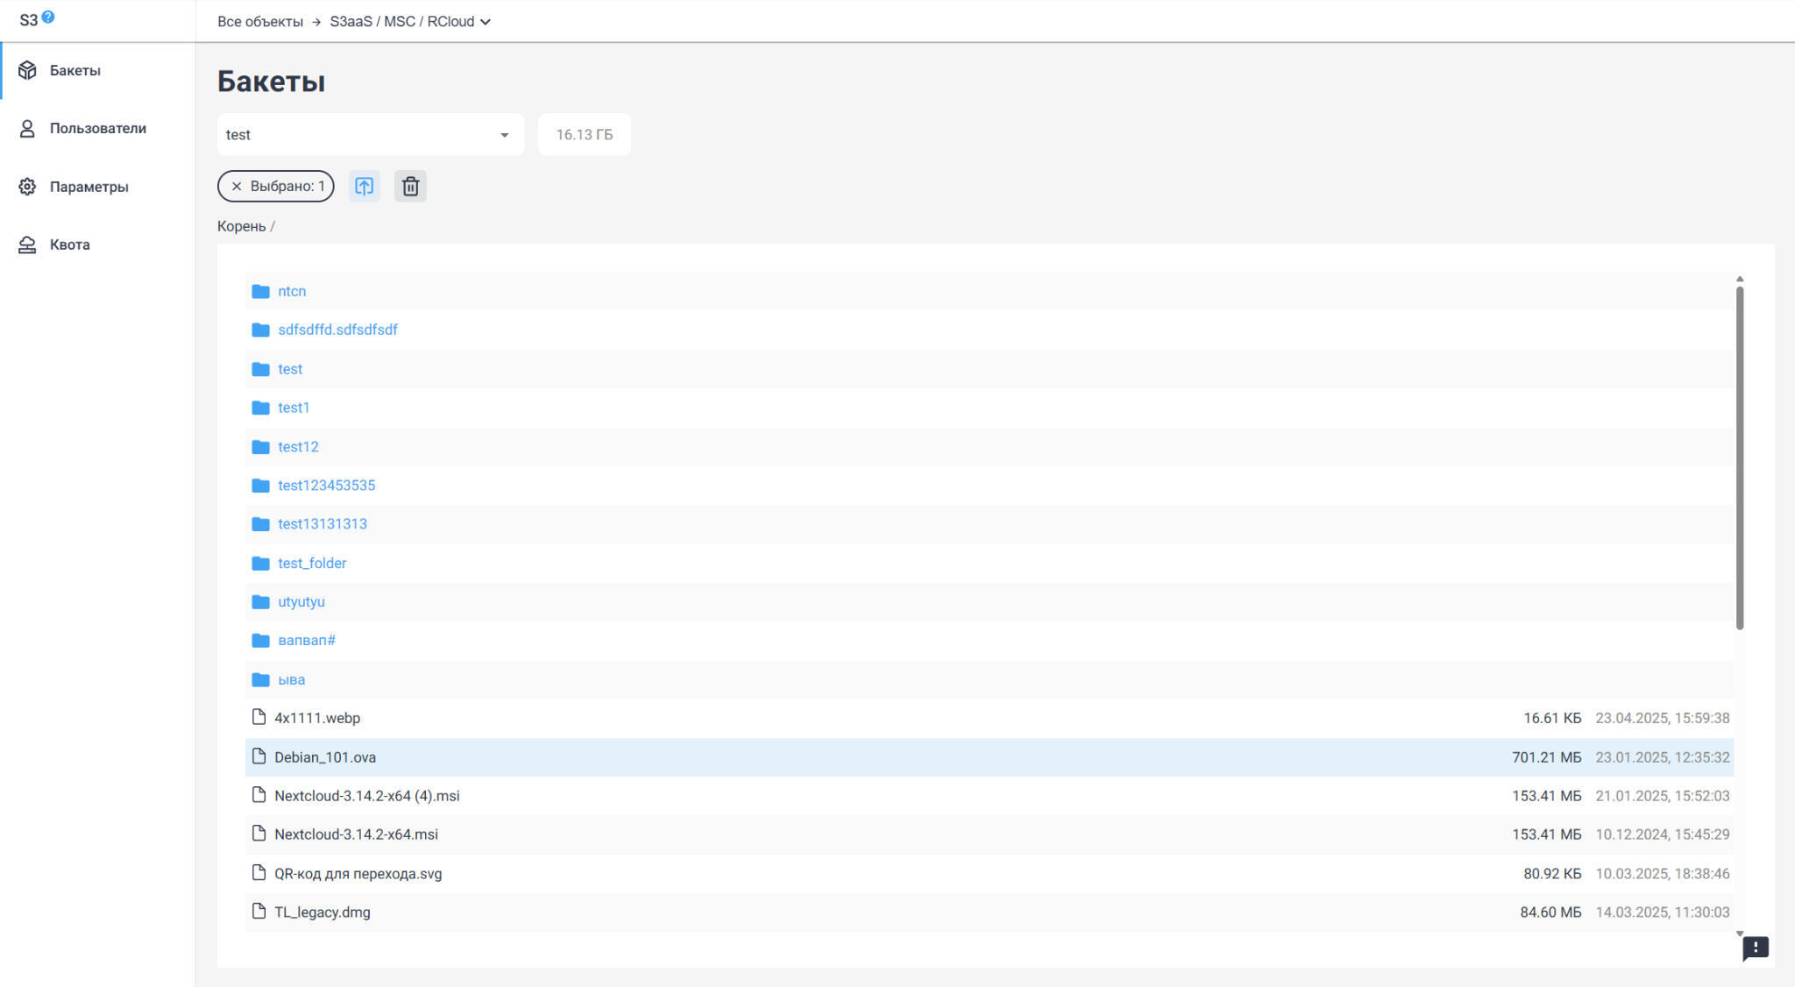This screenshot has height=987, width=1795.
Task: Open the test_folder folder link
Action: (x=312, y=563)
